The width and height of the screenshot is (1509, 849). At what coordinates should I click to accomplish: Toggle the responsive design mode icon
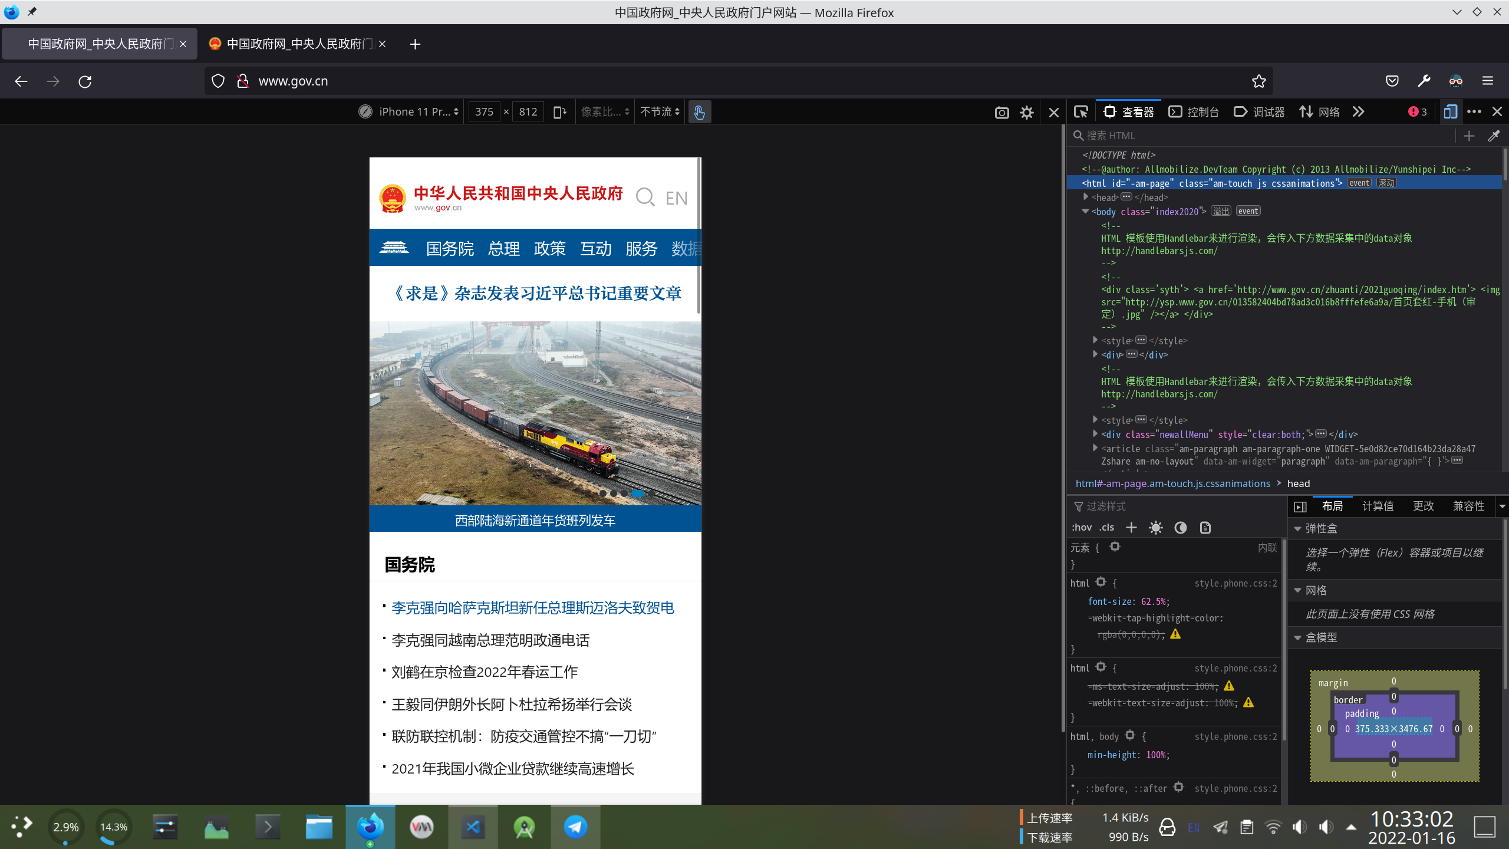pyautogui.click(x=1451, y=111)
